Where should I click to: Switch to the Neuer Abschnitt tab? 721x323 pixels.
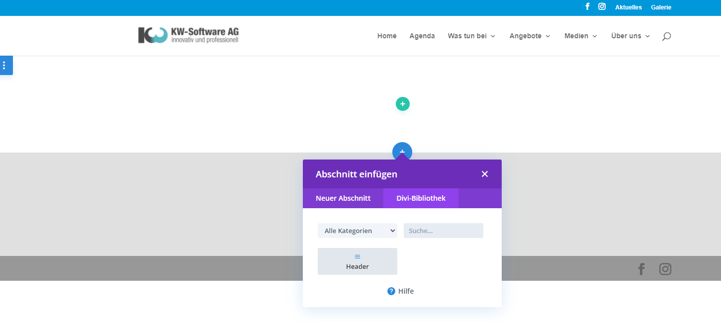[343, 198]
